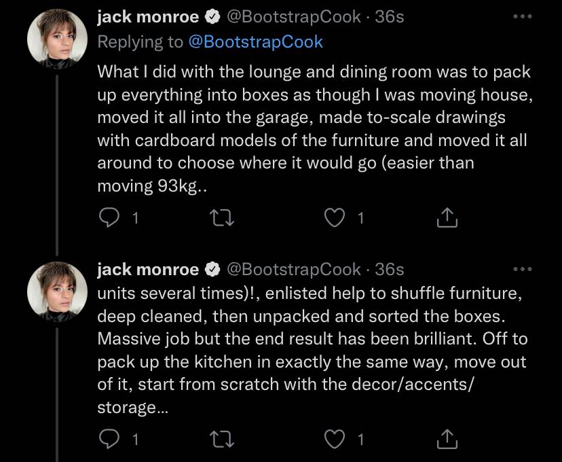Click the jack monroe name on first tweet
This screenshot has height=462, width=562.
pyautogui.click(x=148, y=17)
